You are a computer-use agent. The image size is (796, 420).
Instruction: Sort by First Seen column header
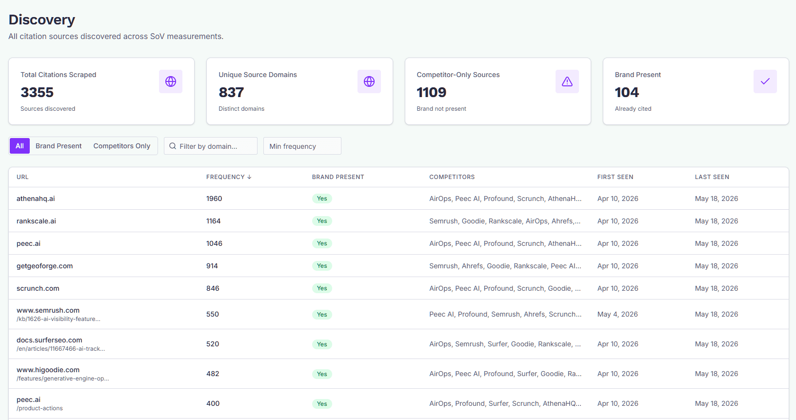point(615,177)
